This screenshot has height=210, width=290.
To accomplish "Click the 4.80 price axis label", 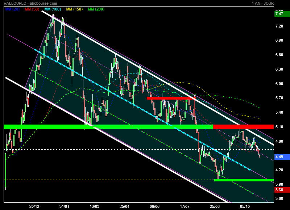I will 279,141.
